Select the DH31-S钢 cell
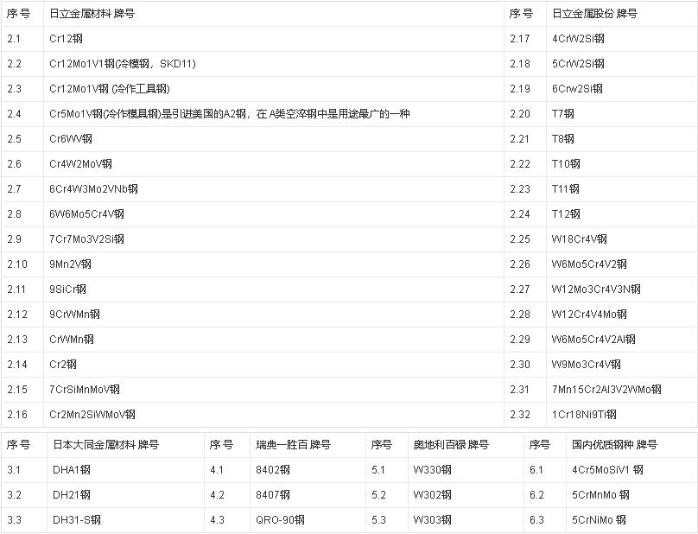The width and height of the screenshot is (698, 534). coord(77,520)
